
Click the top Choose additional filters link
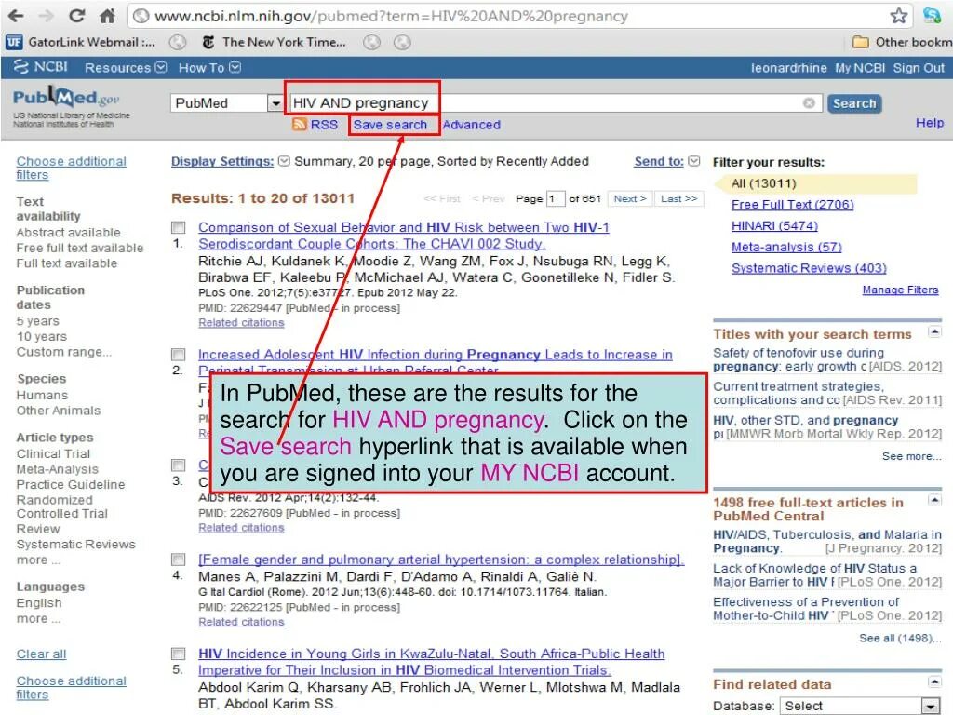(71, 168)
